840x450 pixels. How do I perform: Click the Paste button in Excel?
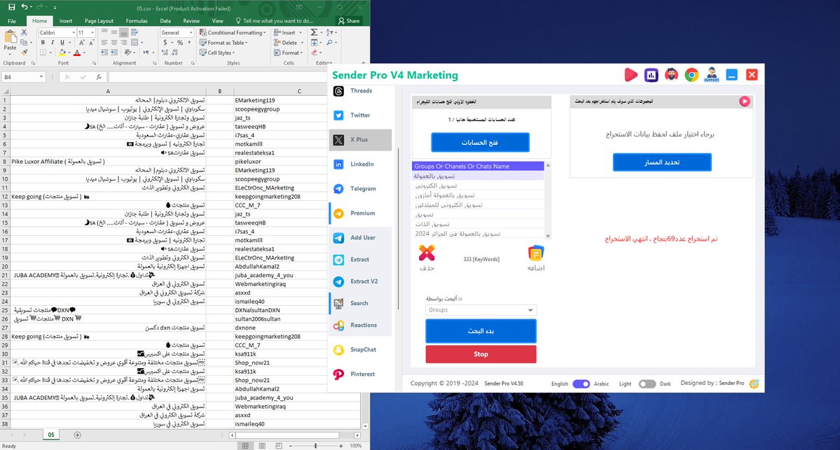click(x=11, y=41)
